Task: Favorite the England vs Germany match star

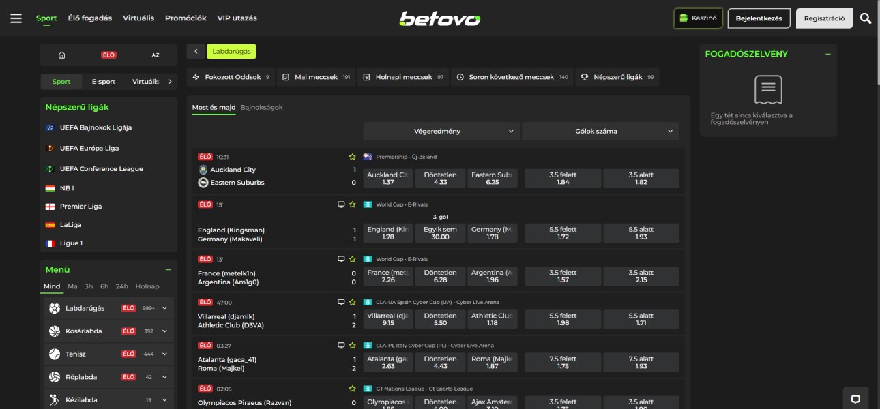Action: coord(353,204)
